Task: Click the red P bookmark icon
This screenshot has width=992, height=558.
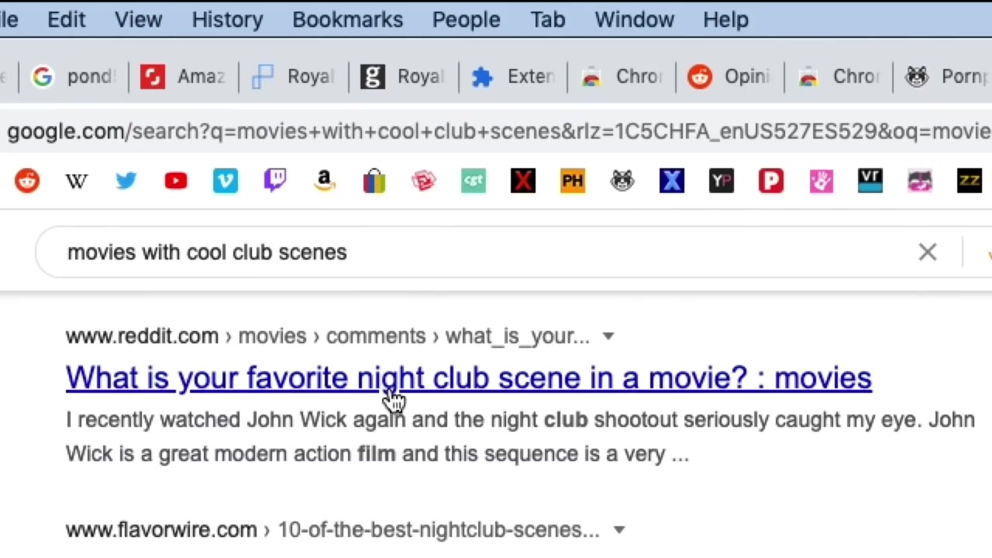Action: [x=771, y=181]
